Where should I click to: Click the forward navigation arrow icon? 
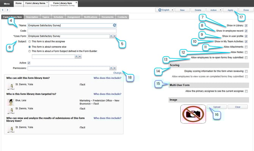point(8,9)
